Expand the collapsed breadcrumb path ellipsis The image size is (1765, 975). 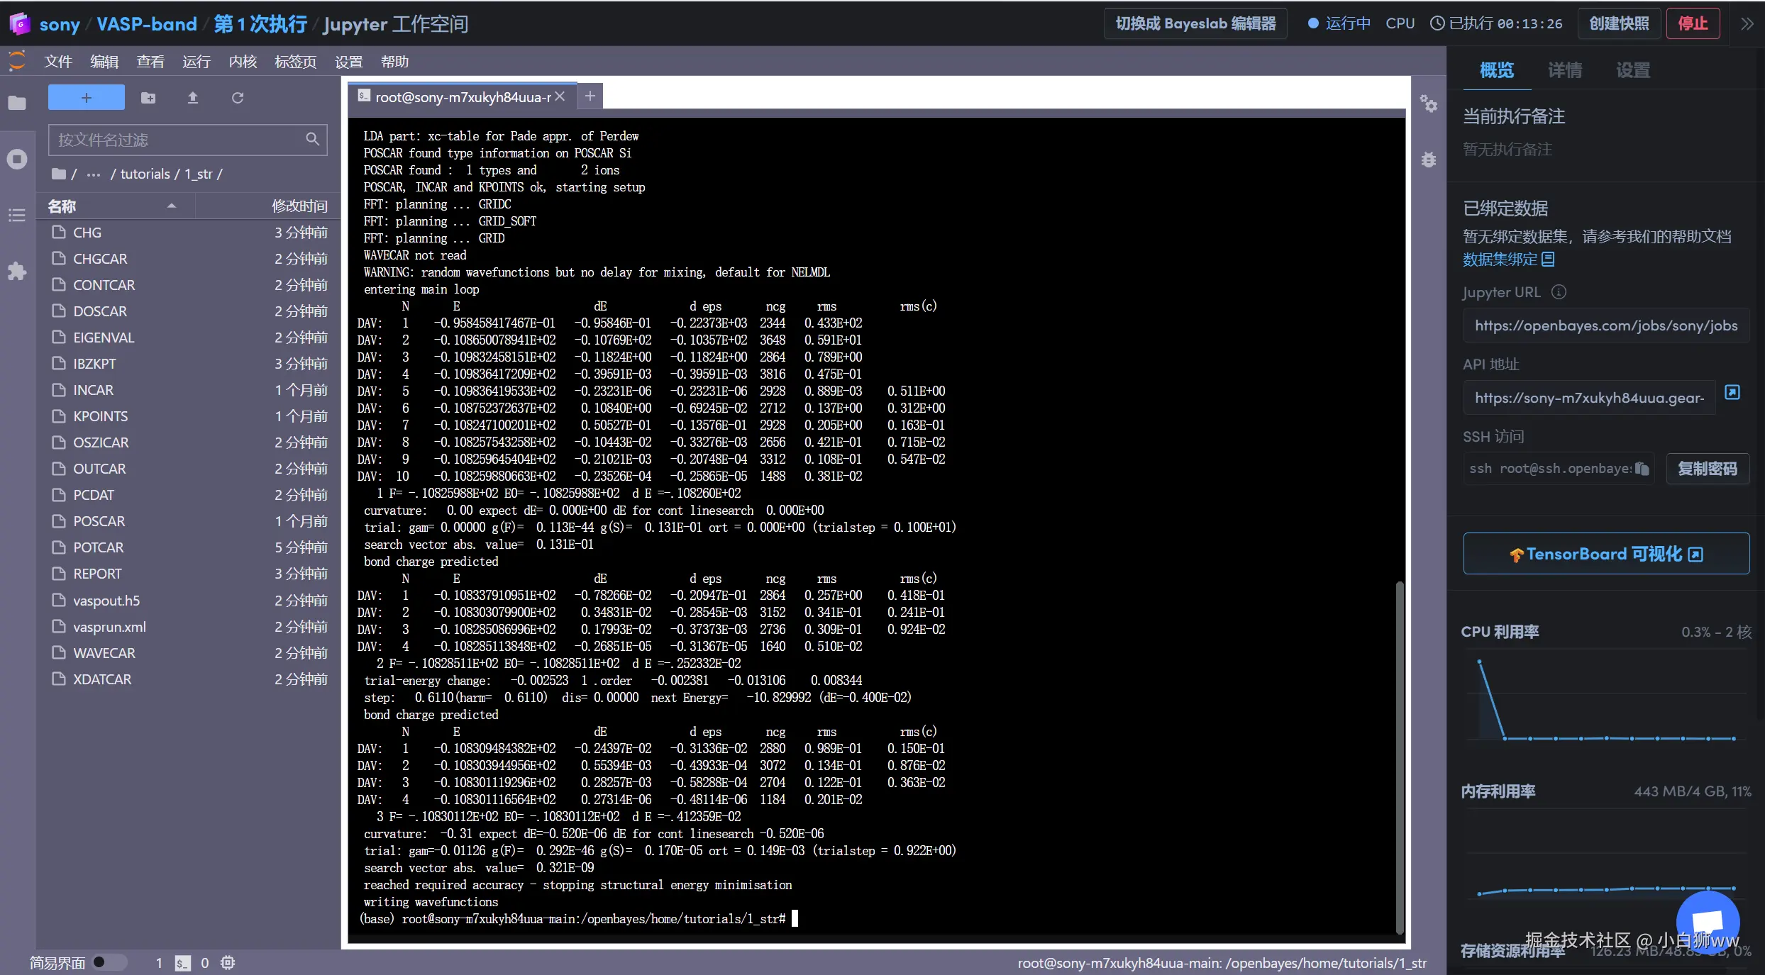[94, 174]
